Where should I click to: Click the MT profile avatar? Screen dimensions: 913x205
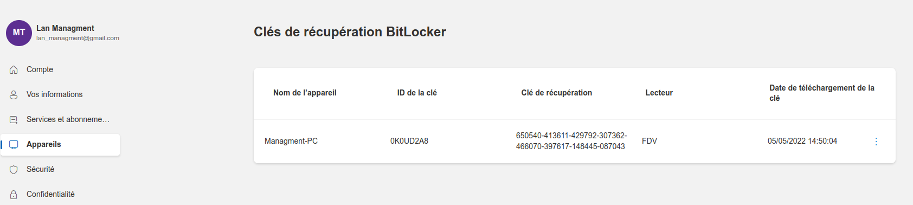(x=19, y=33)
